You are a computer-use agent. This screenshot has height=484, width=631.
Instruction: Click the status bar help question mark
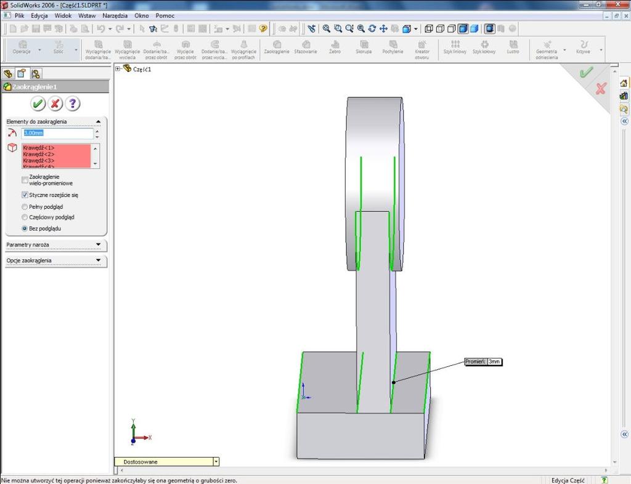tap(604, 480)
